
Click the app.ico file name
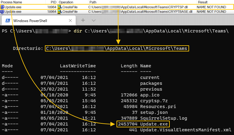[150, 95]
